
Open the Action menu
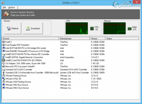[x=12, y=7]
